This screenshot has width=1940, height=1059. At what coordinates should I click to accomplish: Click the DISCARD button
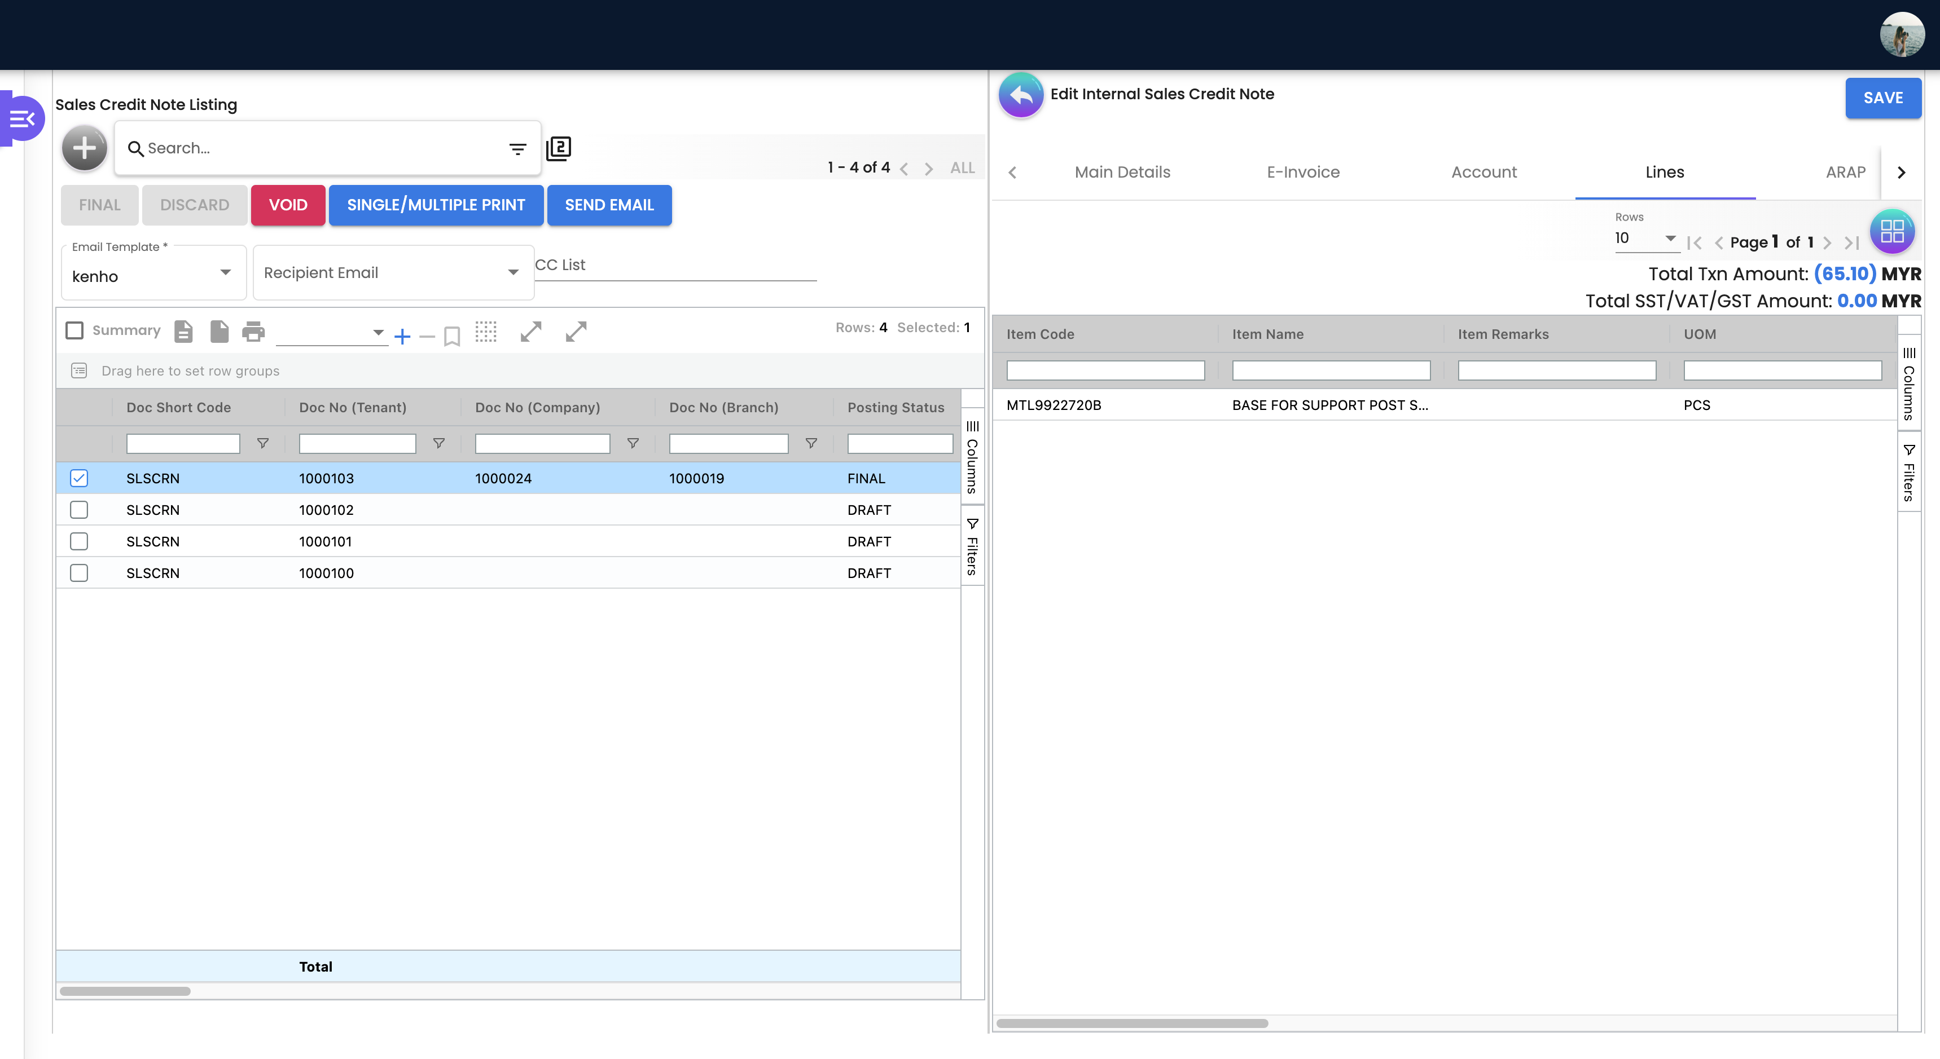(x=194, y=205)
